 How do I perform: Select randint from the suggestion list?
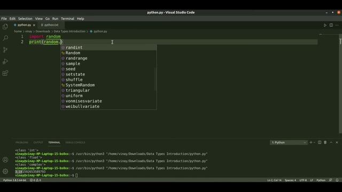coord(108,47)
